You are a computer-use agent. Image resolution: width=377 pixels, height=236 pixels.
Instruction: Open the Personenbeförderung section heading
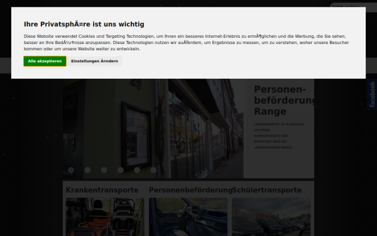click(190, 190)
